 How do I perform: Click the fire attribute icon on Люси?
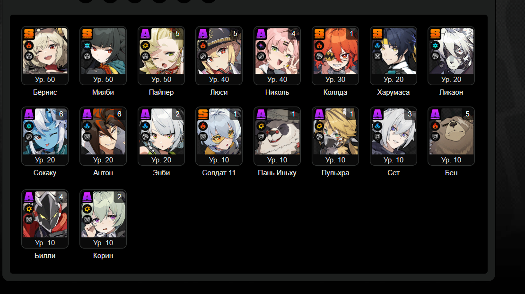203,45
